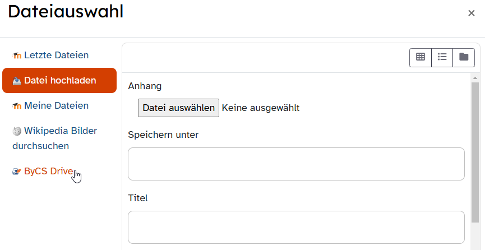The width and height of the screenshot is (485, 250).
Task: Click the ByCS Drive icon
Action: 17,172
